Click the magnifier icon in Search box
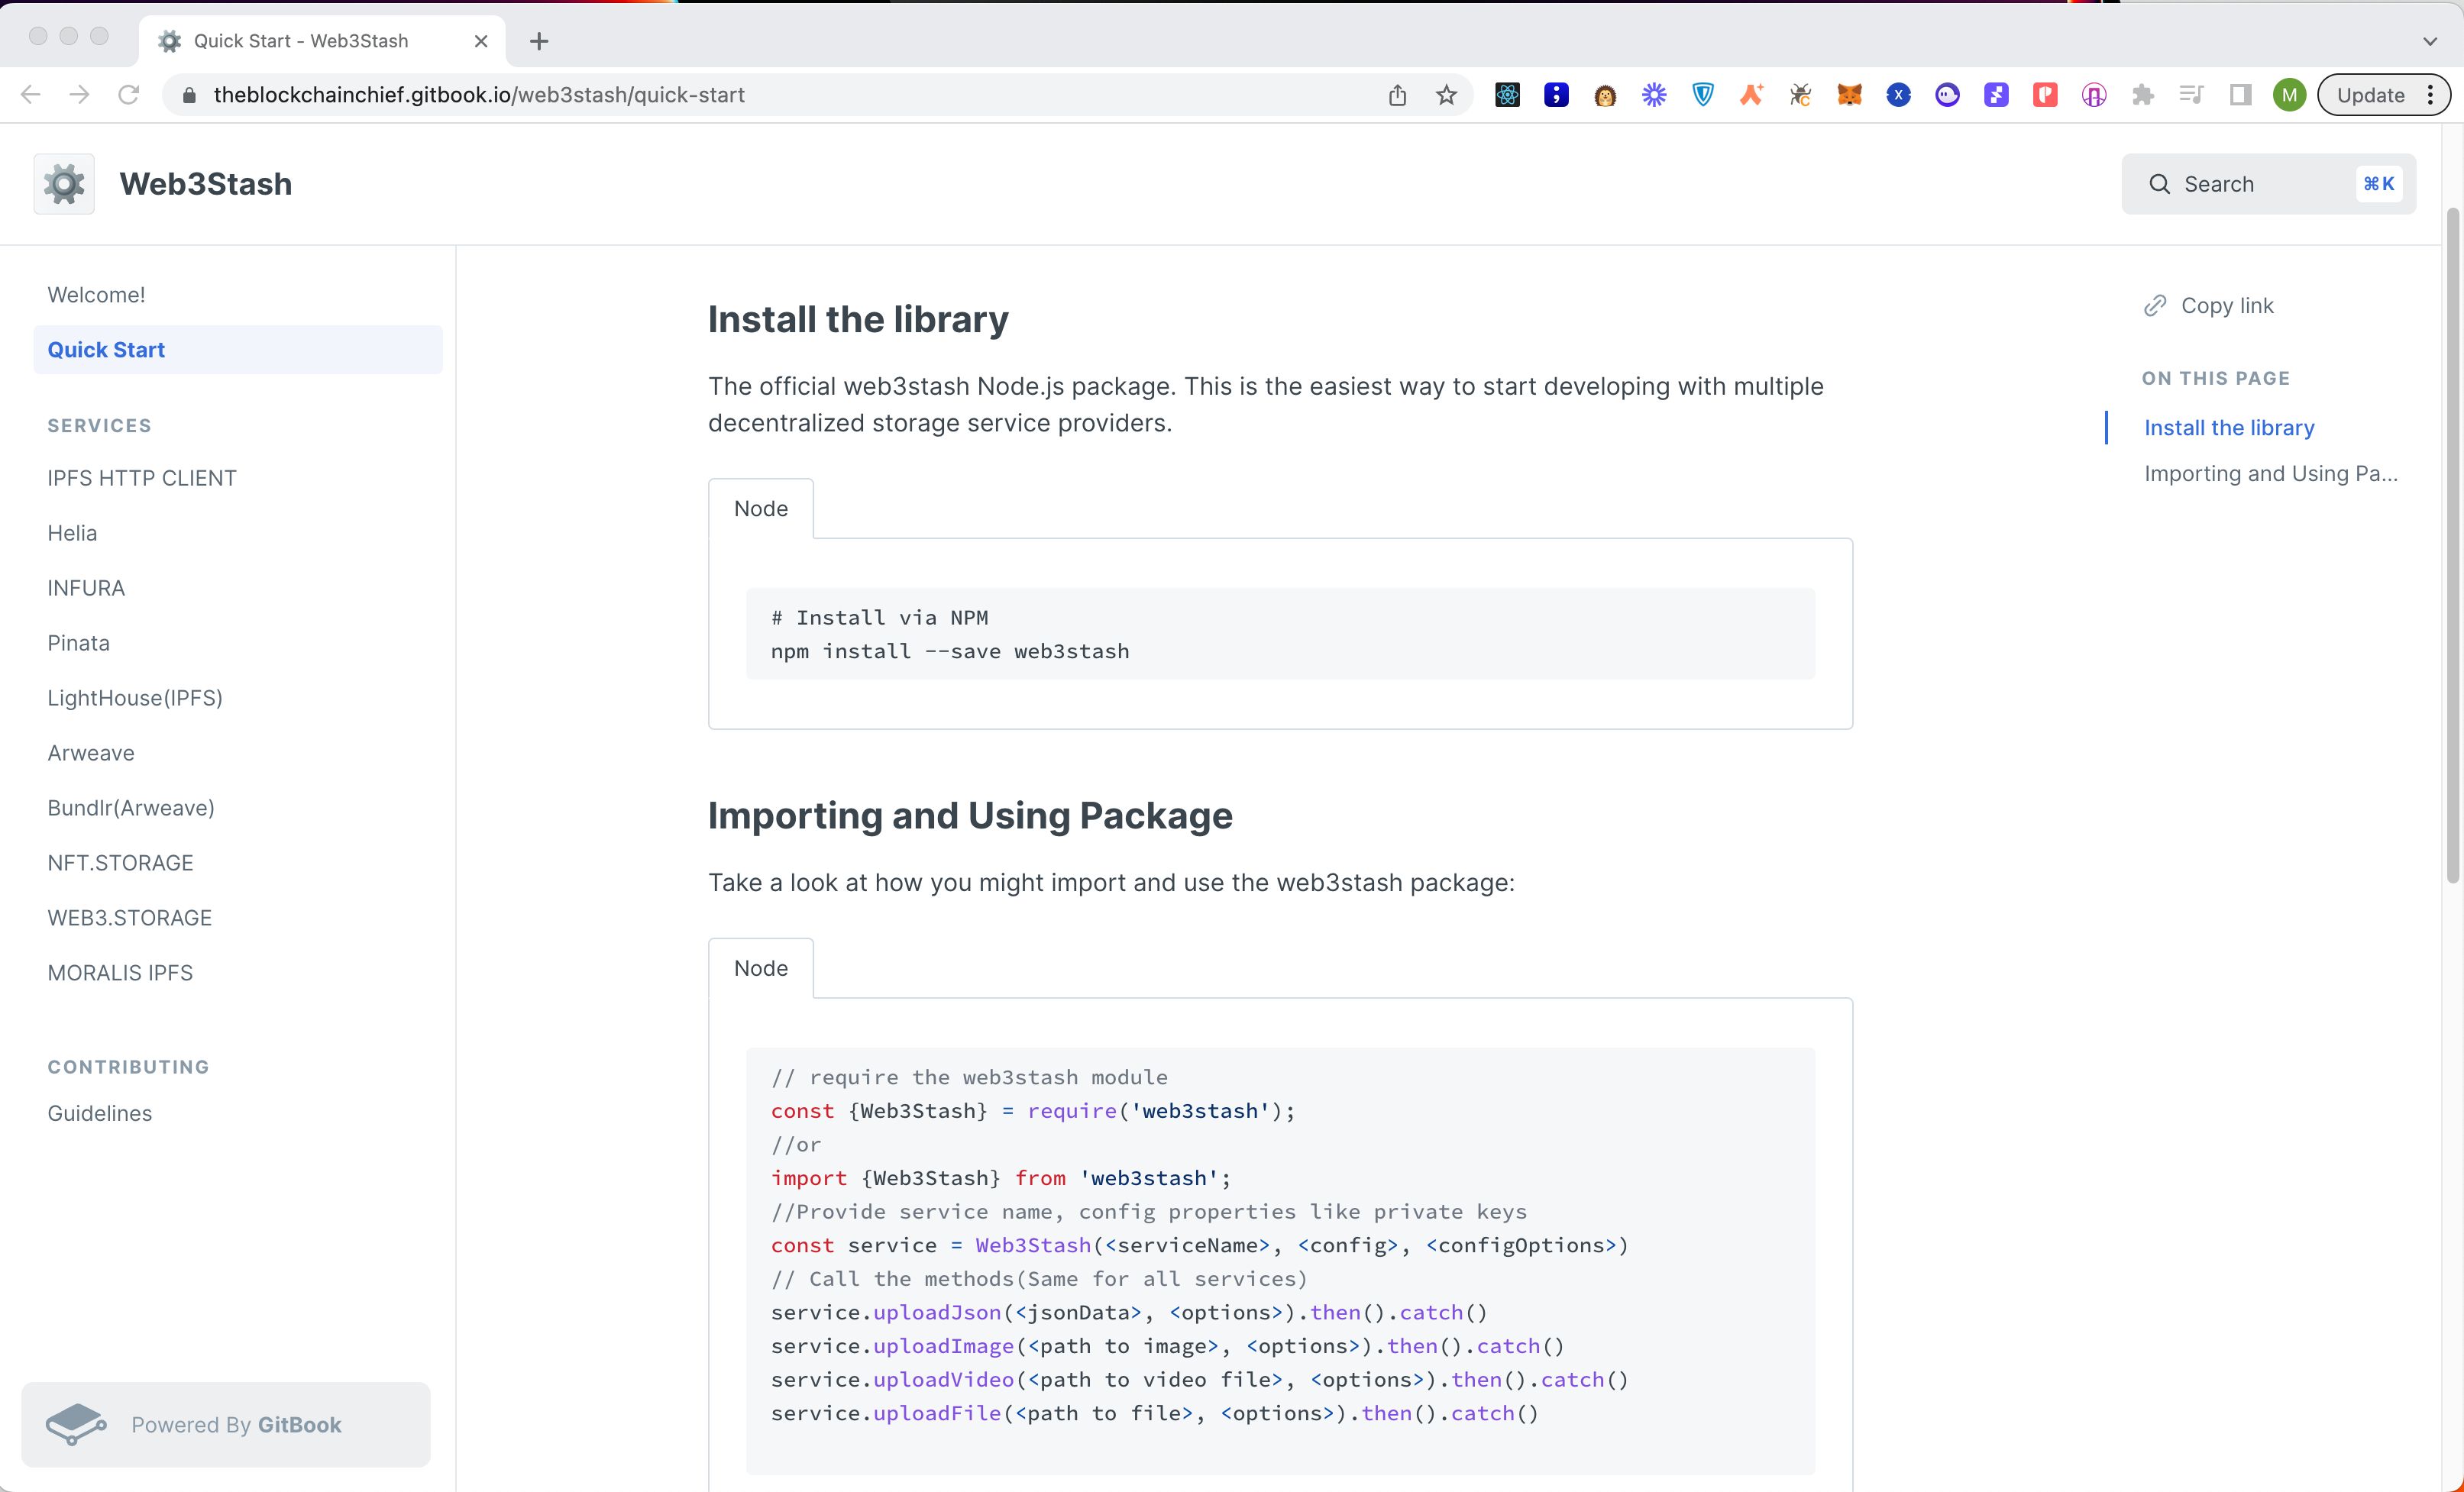Image resolution: width=2464 pixels, height=1492 pixels. click(x=2159, y=184)
